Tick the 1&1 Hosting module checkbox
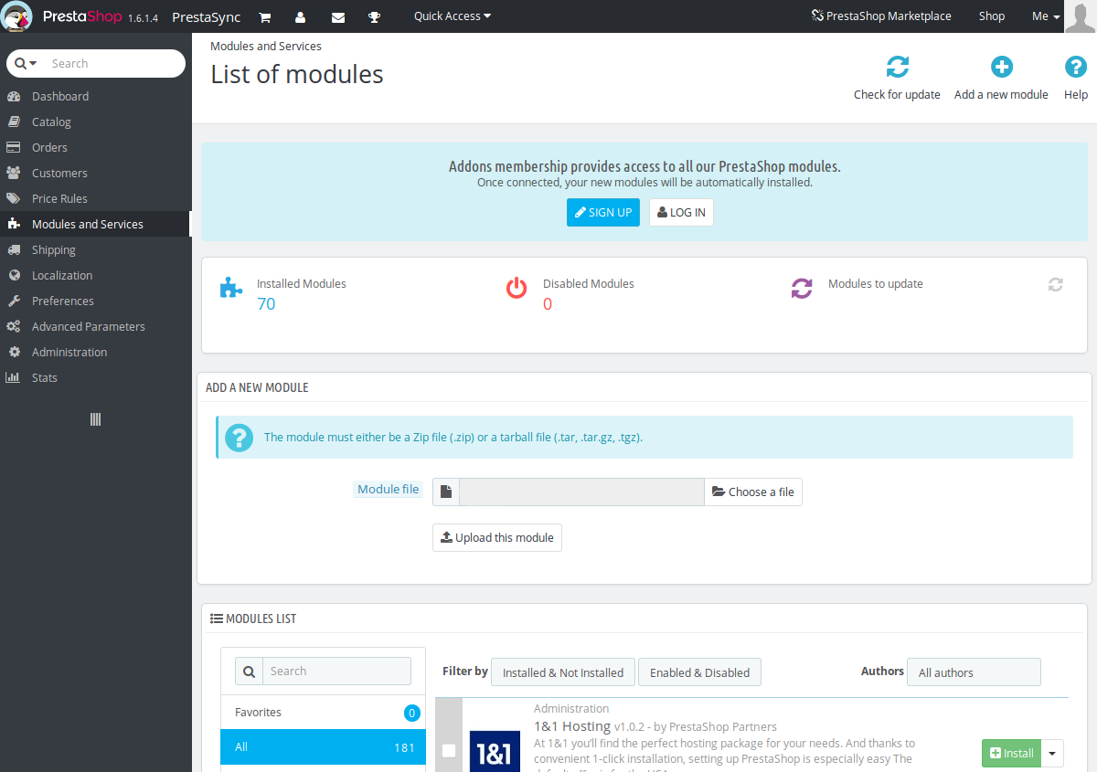The height and width of the screenshot is (772, 1097). [449, 751]
